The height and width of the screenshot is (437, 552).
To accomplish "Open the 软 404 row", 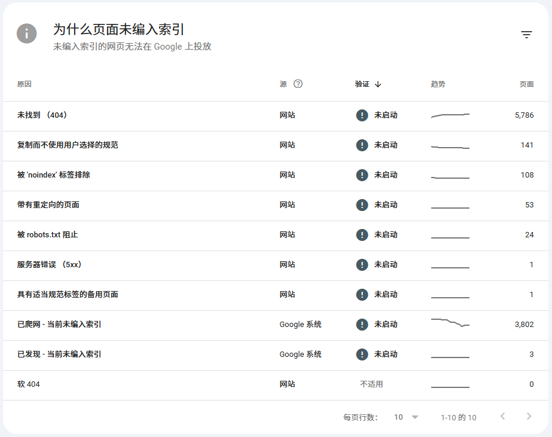I will (276, 385).
